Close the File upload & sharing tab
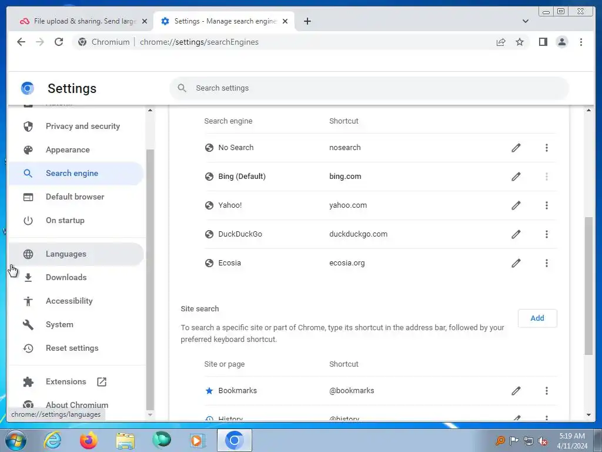 pos(145,21)
